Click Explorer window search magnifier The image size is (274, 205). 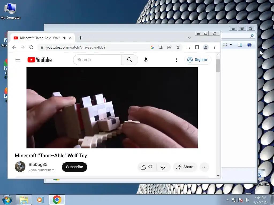pyautogui.click(x=252, y=36)
